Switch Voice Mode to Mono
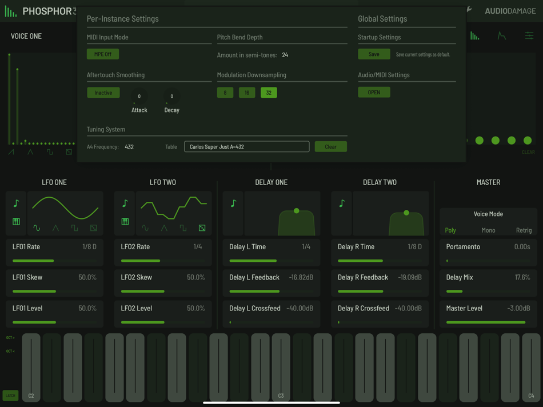Viewport: 543px width, 407px height. pos(489,230)
